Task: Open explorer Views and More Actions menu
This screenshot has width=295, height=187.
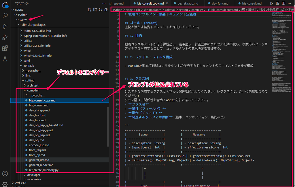Action: pyautogui.click(x=104, y=3)
